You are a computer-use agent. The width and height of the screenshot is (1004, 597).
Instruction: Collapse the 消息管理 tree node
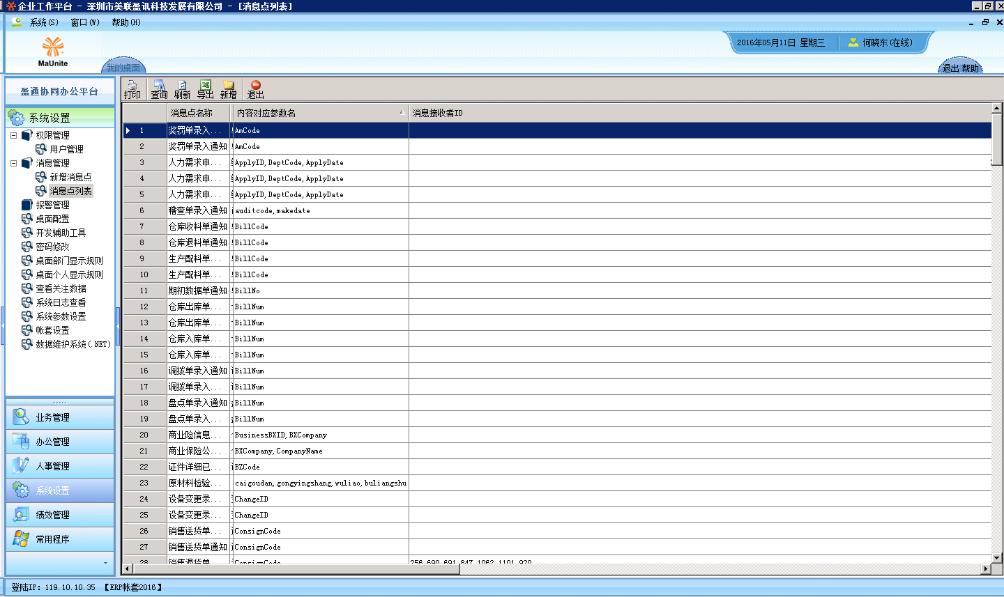pos(13,163)
